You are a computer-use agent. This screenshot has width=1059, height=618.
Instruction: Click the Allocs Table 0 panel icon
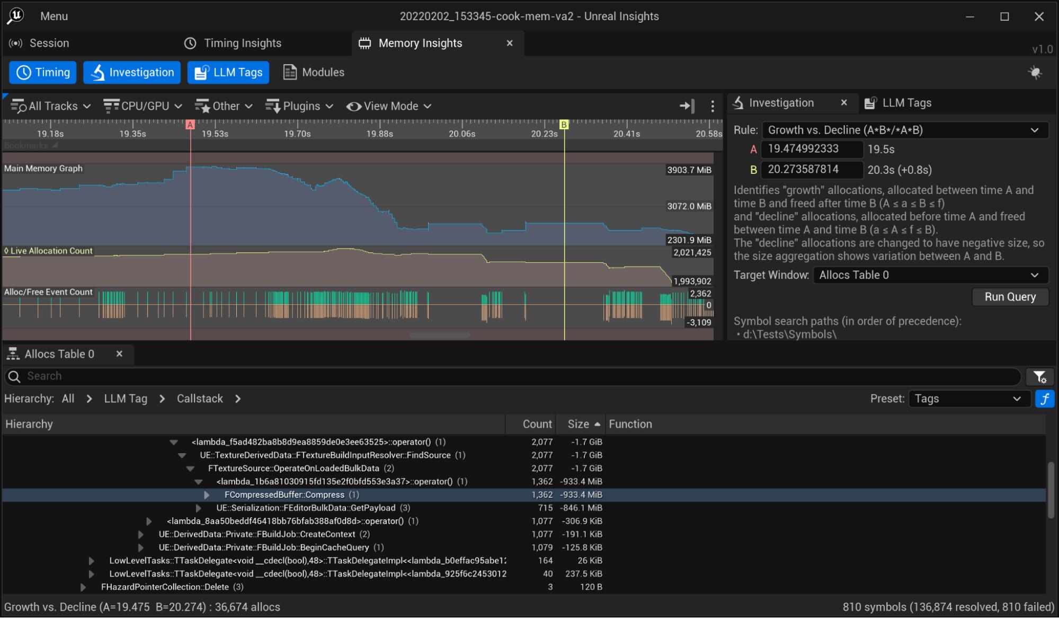14,354
